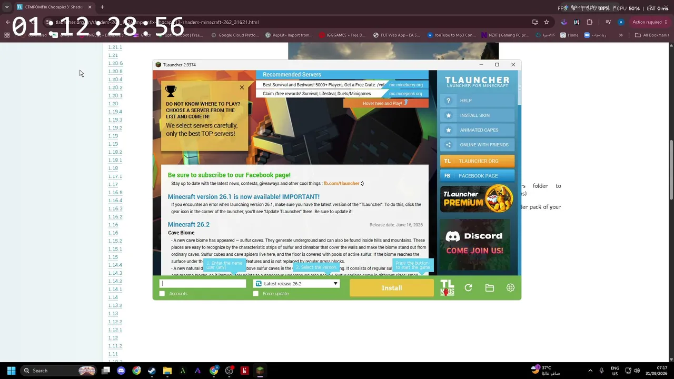Screen dimensions: 674x379
Task: Open the Minecraft 26.2 news heading
Action: tap(189, 225)
